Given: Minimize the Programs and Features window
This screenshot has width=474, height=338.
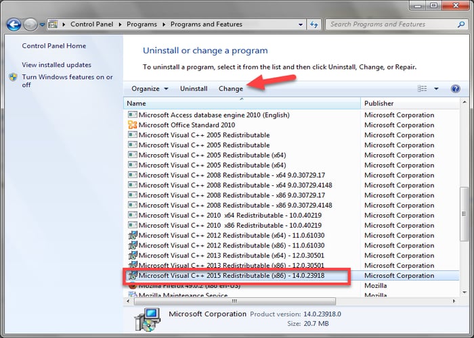Looking at the screenshot, I should [x=418, y=5].
